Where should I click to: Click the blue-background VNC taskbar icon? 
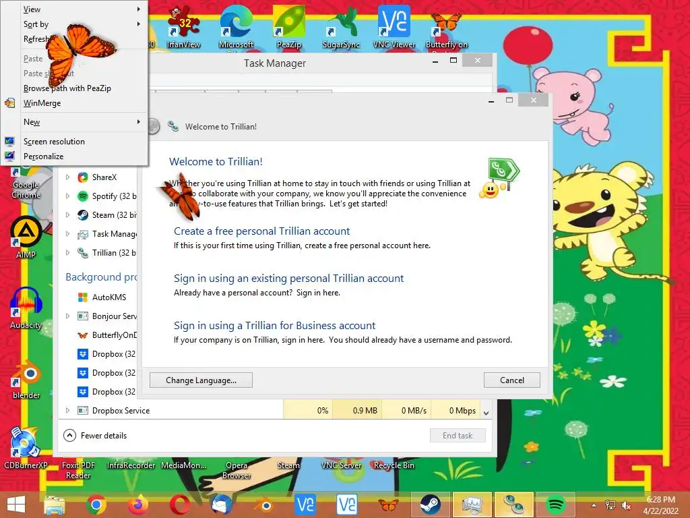click(x=305, y=505)
